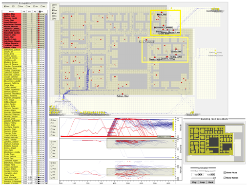247x185 pixels.
Task: Click the occupant list scroll down arrow
Action: pos(46,183)
